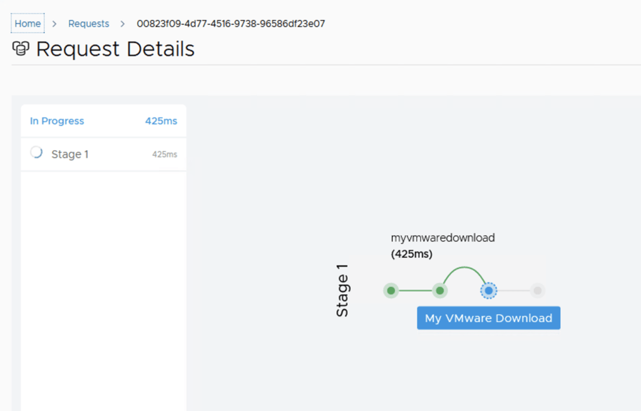
Task: Open the Requests breadcrumb link
Action: click(88, 24)
